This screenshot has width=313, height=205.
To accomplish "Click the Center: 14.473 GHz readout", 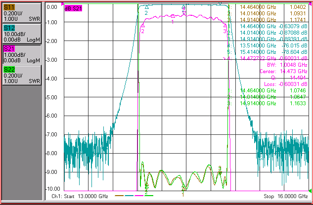I will (x=283, y=71).
